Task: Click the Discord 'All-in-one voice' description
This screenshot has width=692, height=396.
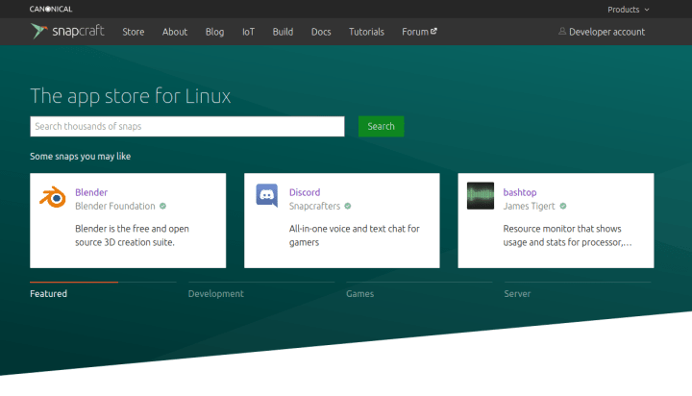Action: [x=355, y=235]
